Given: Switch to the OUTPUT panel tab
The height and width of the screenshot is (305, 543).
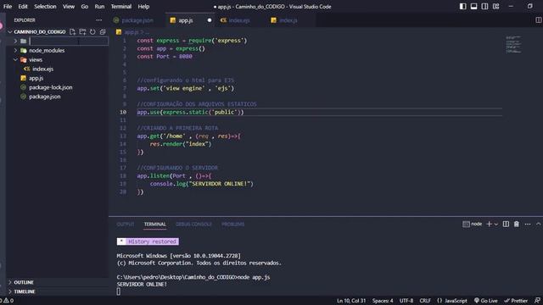Looking at the screenshot, I should pos(126,224).
